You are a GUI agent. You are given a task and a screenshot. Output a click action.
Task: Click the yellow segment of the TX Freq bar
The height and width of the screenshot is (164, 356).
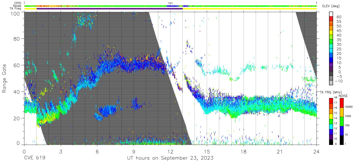[250, 9]
